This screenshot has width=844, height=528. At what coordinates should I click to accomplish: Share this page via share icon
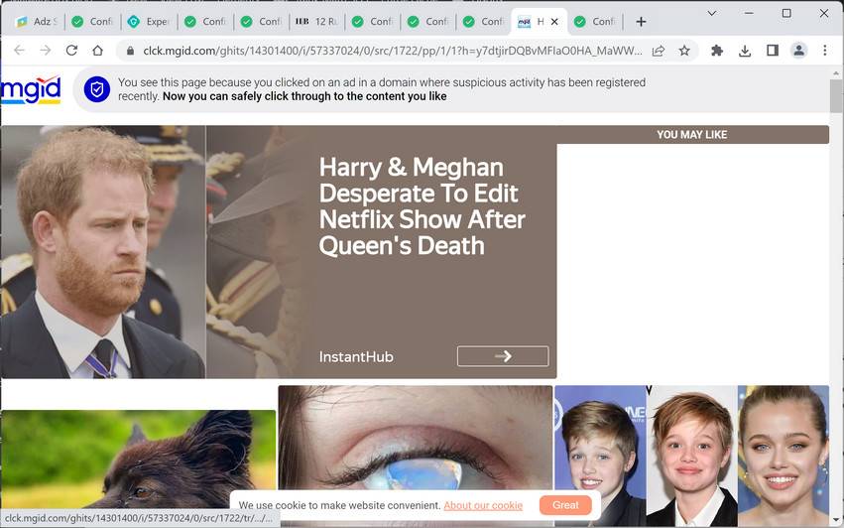click(658, 51)
